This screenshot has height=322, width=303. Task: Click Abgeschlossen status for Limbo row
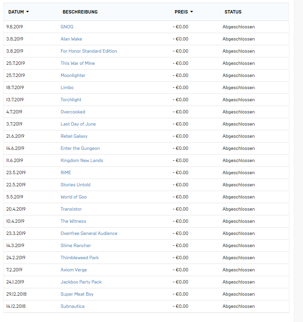(239, 87)
